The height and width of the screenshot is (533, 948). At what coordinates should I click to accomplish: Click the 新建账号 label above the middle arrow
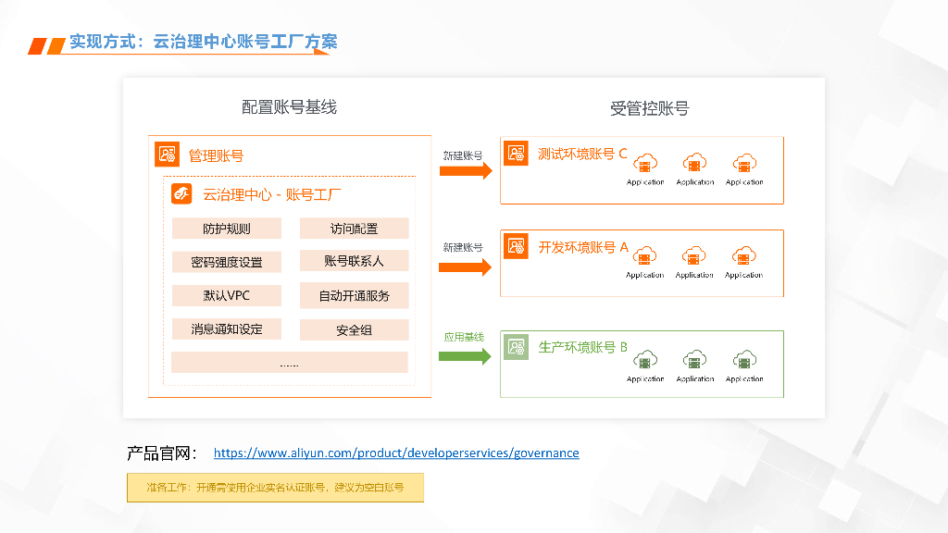(x=463, y=247)
